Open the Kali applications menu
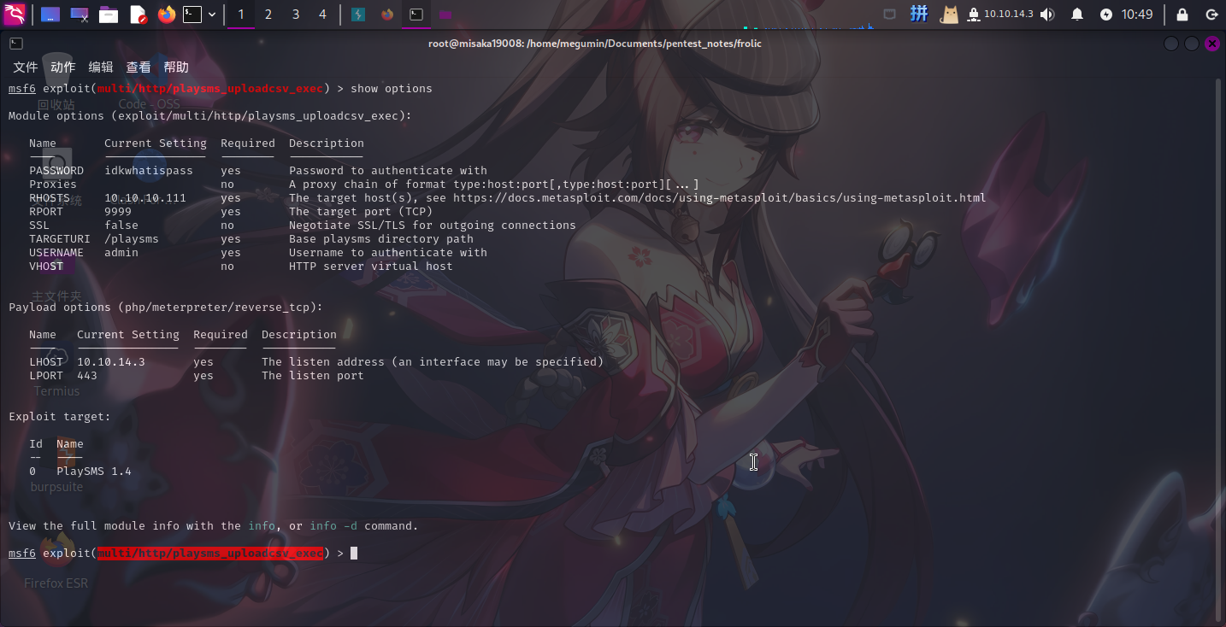1226x627 pixels. 15,14
